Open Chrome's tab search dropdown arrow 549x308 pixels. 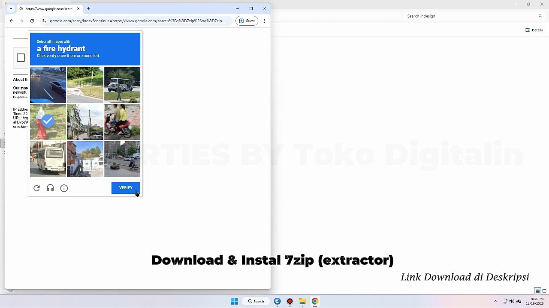click(11, 9)
